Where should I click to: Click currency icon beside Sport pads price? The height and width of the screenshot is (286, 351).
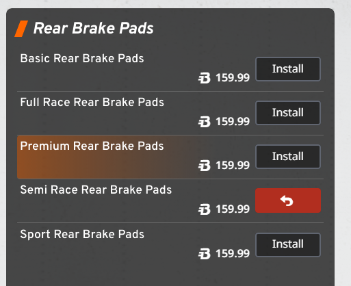click(x=204, y=254)
